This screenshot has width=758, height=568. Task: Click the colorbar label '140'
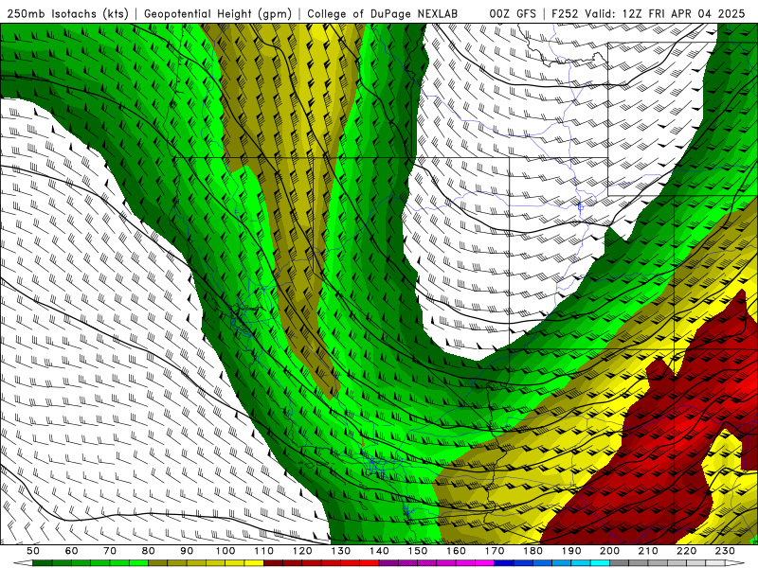tap(379, 551)
